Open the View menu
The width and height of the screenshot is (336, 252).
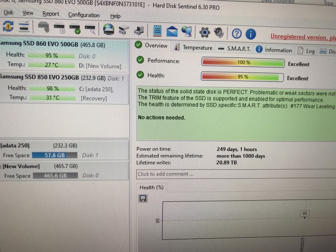(x=28, y=13)
